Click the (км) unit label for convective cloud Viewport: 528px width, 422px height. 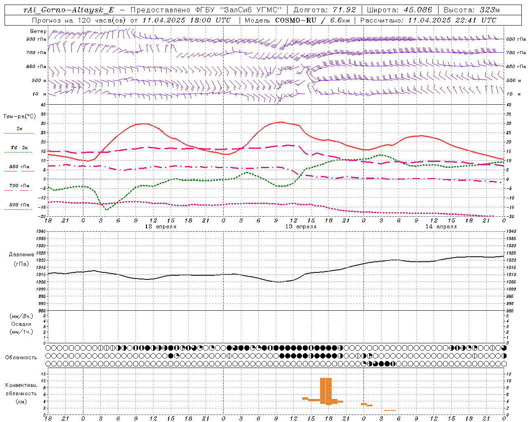pos(21,401)
